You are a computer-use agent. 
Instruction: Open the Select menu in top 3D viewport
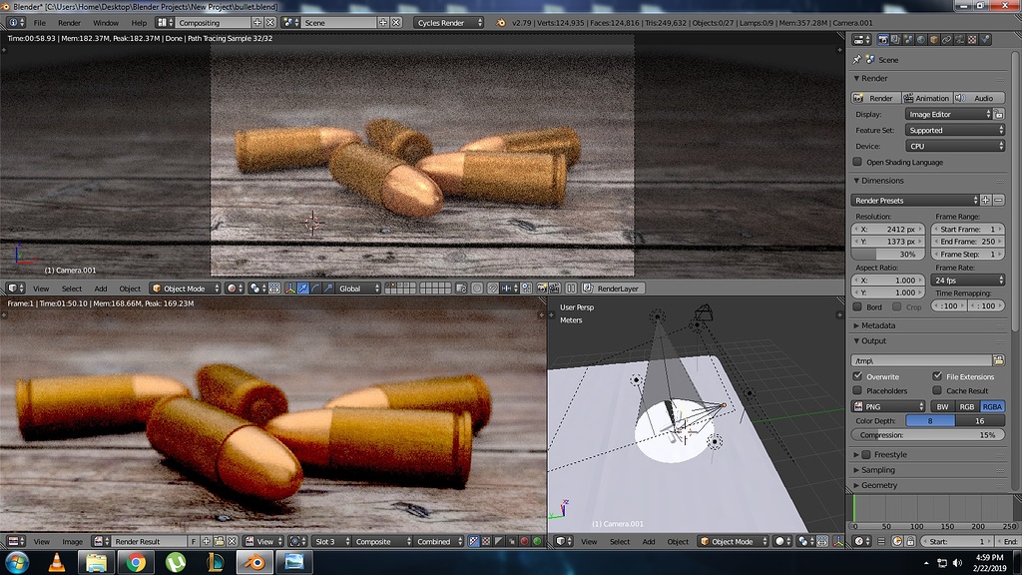coord(72,288)
